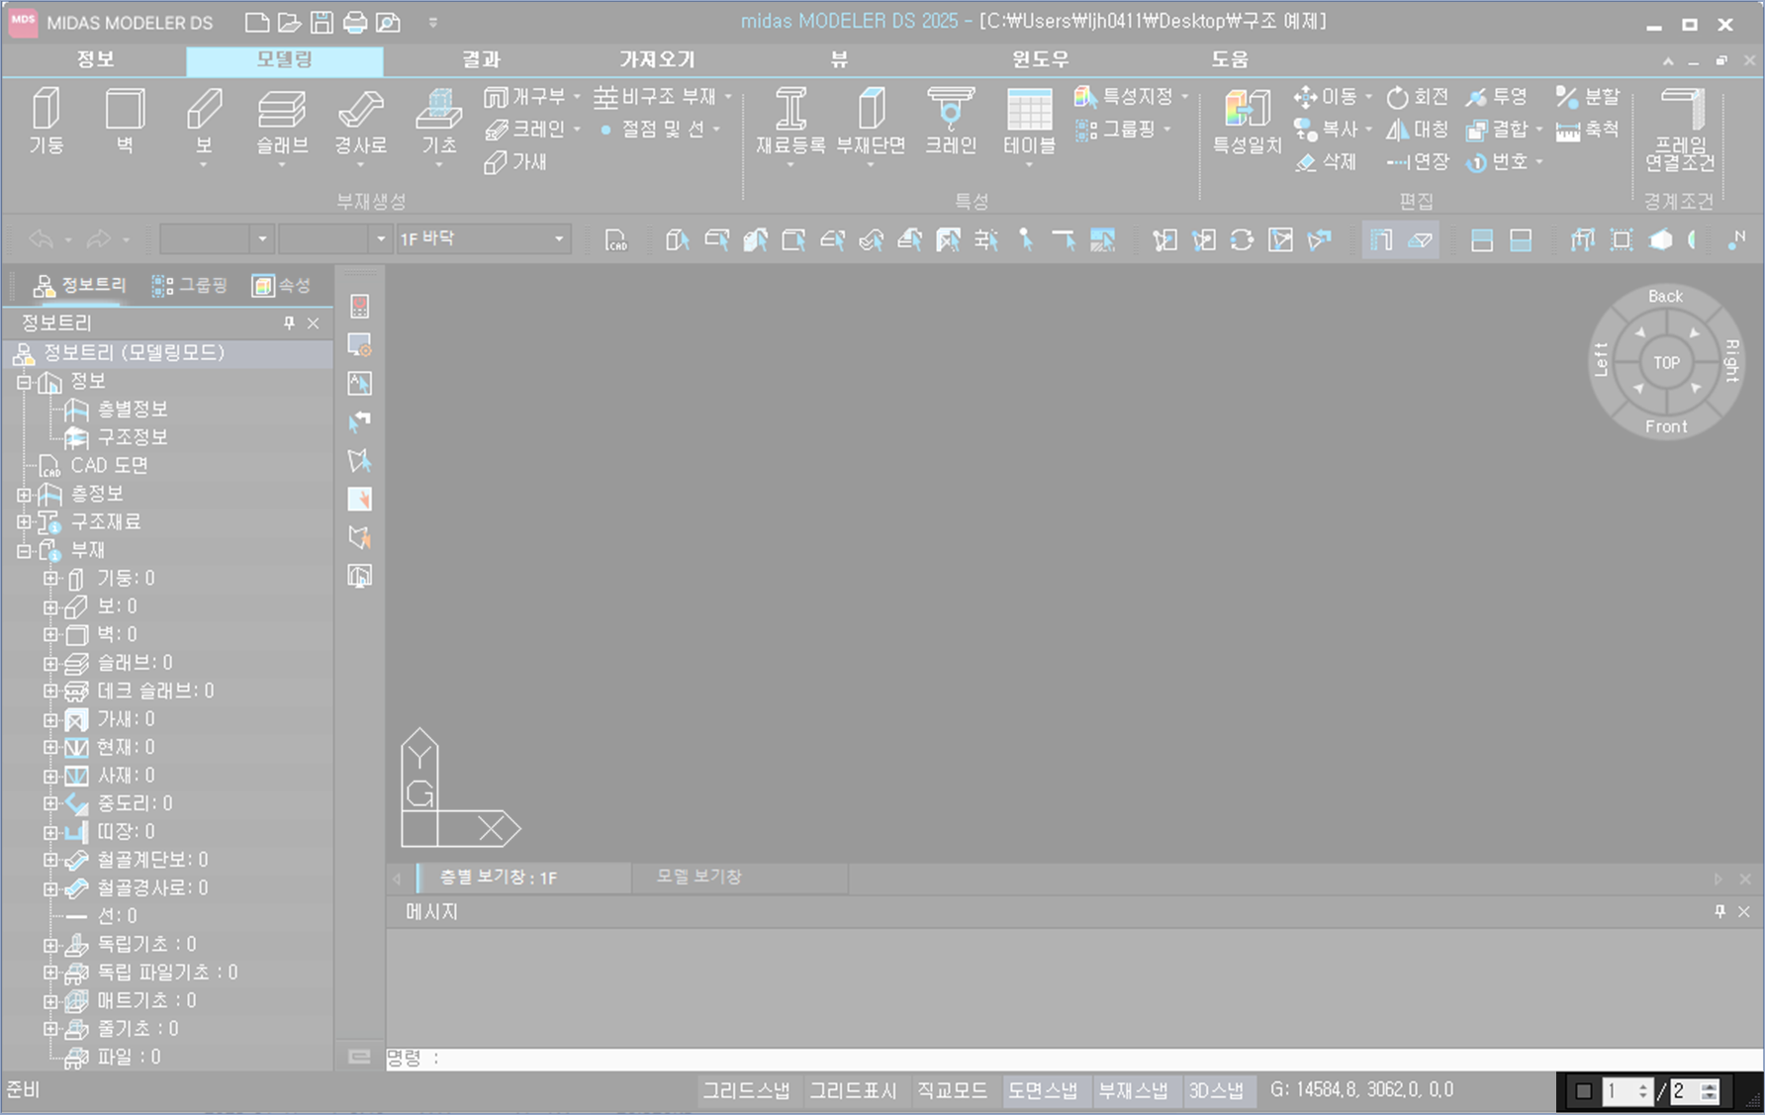Toggle 그리드스냅 grid snap
This screenshot has height=1115, width=1765.
click(746, 1090)
